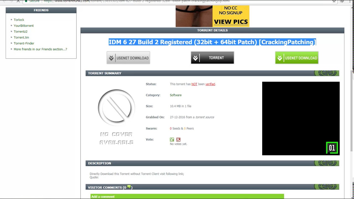The height and width of the screenshot is (199, 354).
Task: Click the VIEW PICS ad banner
Action: pyautogui.click(x=212, y=16)
